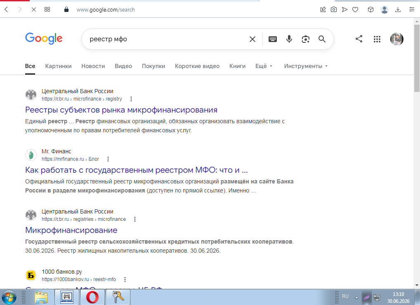Viewport: 420px width, 305px height.
Task: Open downloads with the download arrow icon
Action: coord(398,9)
